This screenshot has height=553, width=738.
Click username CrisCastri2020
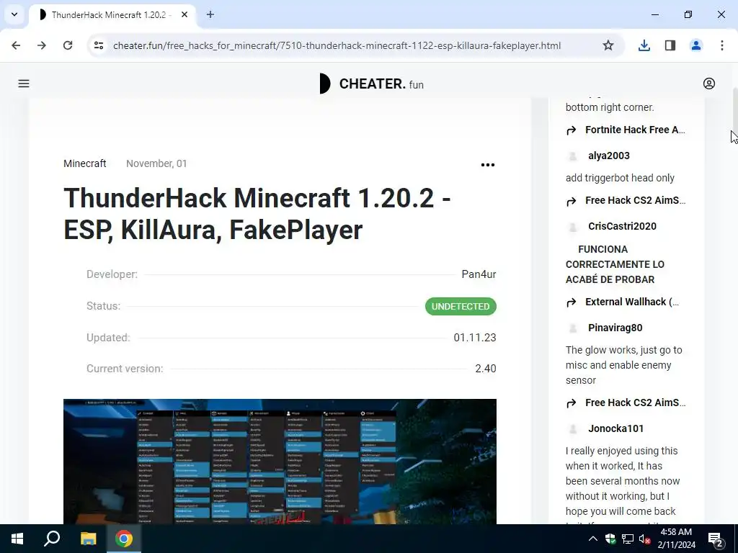622,226
